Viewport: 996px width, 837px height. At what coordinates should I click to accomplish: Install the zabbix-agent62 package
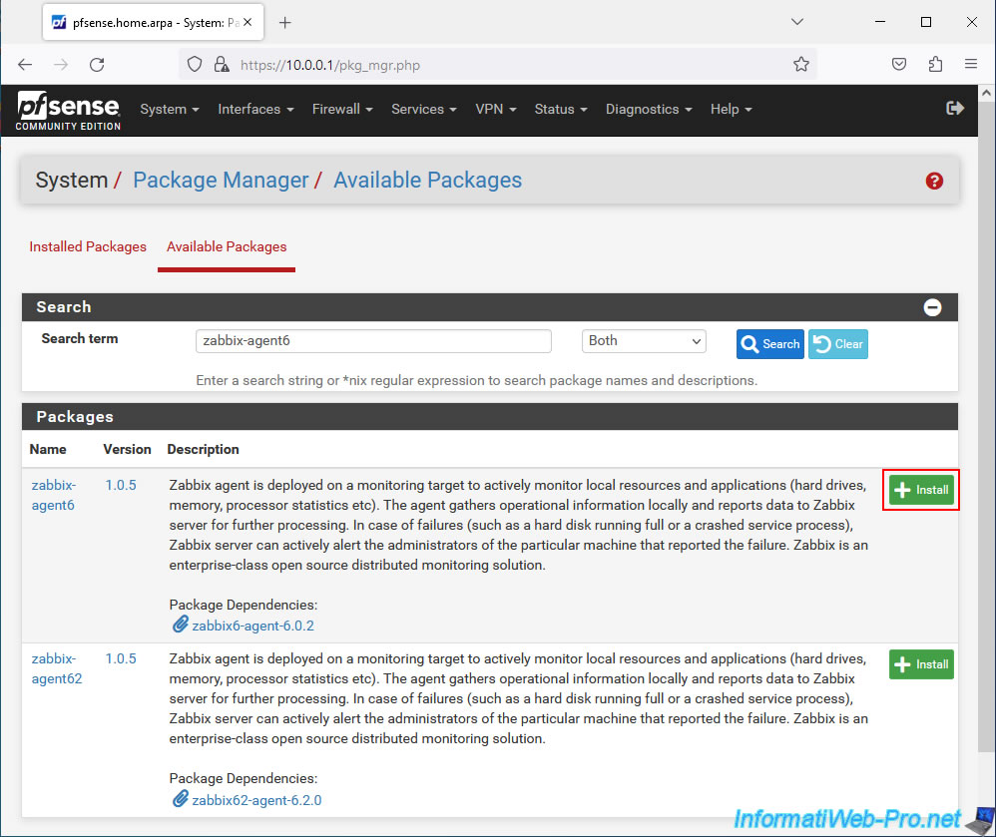point(921,664)
